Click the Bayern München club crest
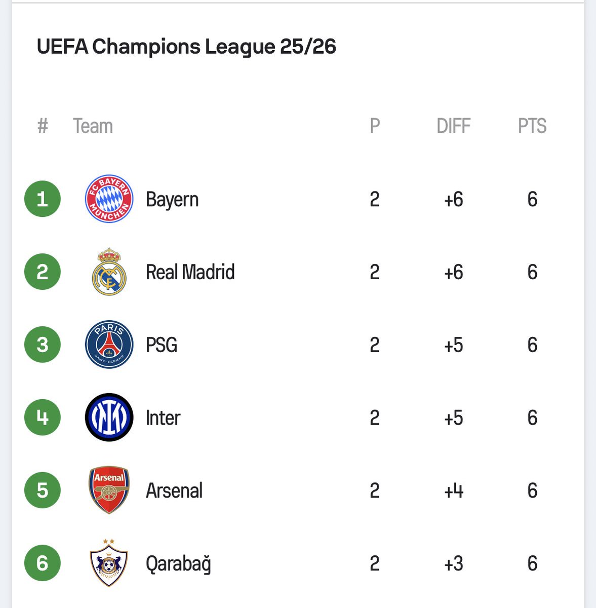 [109, 199]
